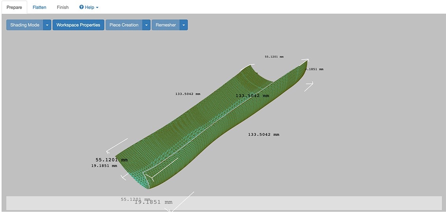Click the Help question mark icon
Image resolution: width=446 pixels, height=212 pixels.
point(81,7)
